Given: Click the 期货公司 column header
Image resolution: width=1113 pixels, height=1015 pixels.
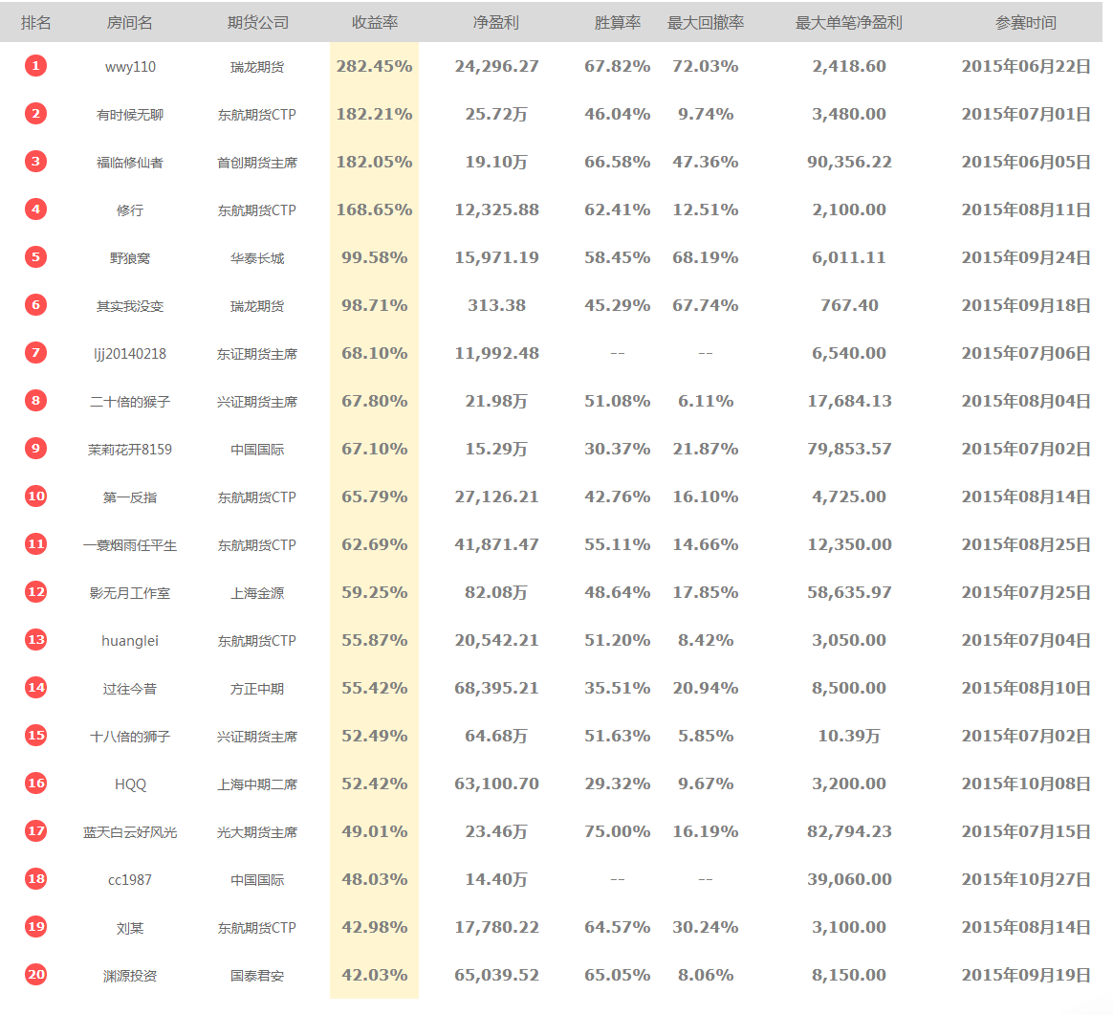Looking at the screenshot, I should [257, 23].
